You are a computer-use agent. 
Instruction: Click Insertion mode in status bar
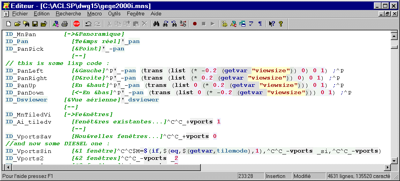click(x=278, y=176)
